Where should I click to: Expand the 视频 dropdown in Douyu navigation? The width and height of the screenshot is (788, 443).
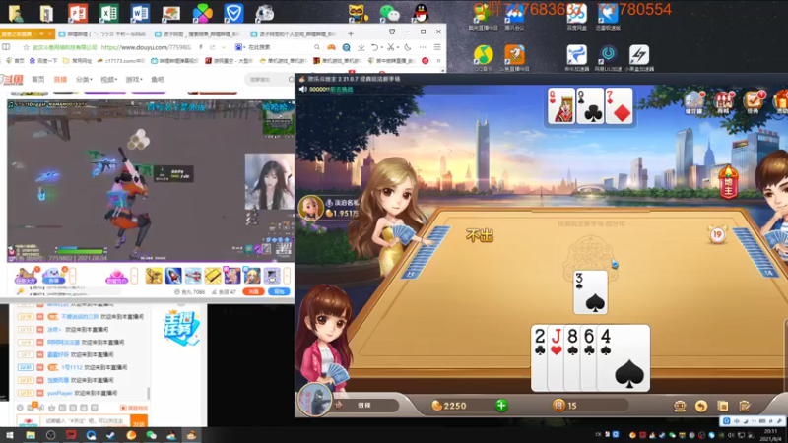[x=108, y=80]
